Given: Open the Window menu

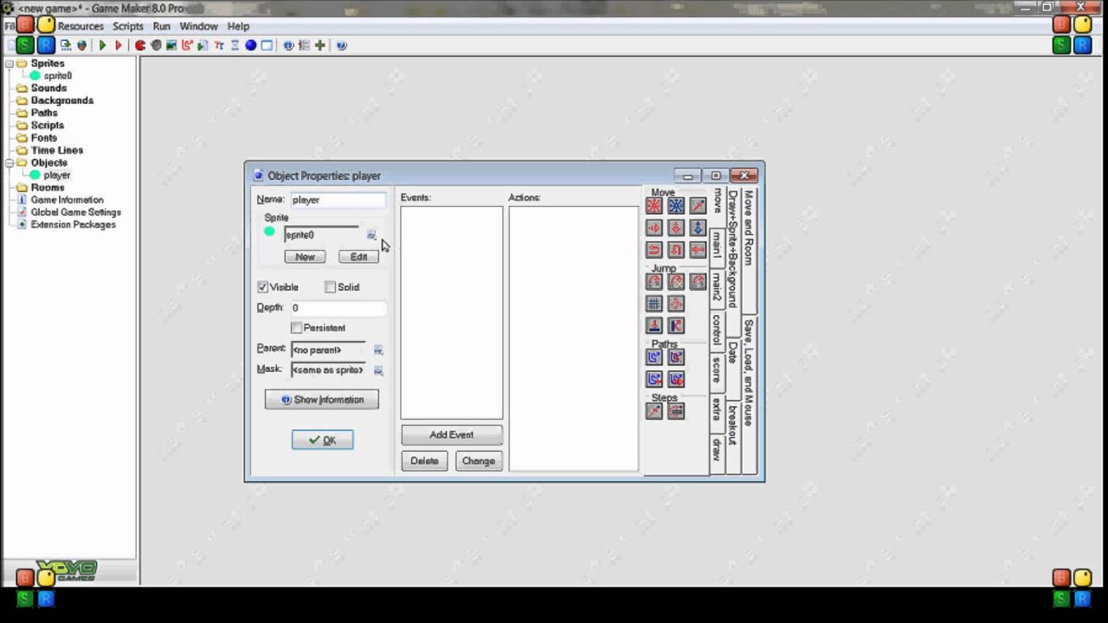Looking at the screenshot, I should 198,26.
